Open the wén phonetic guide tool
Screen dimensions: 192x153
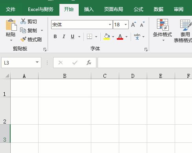[x=137, y=37]
